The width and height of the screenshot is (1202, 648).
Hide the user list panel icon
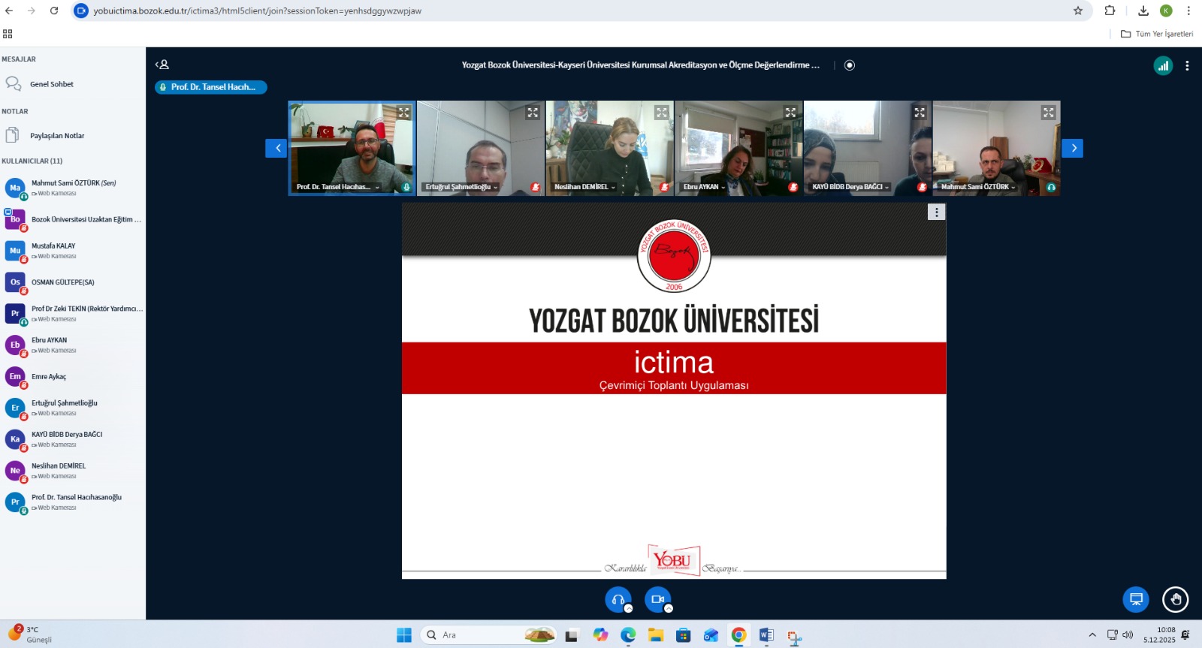(x=162, y=65)
